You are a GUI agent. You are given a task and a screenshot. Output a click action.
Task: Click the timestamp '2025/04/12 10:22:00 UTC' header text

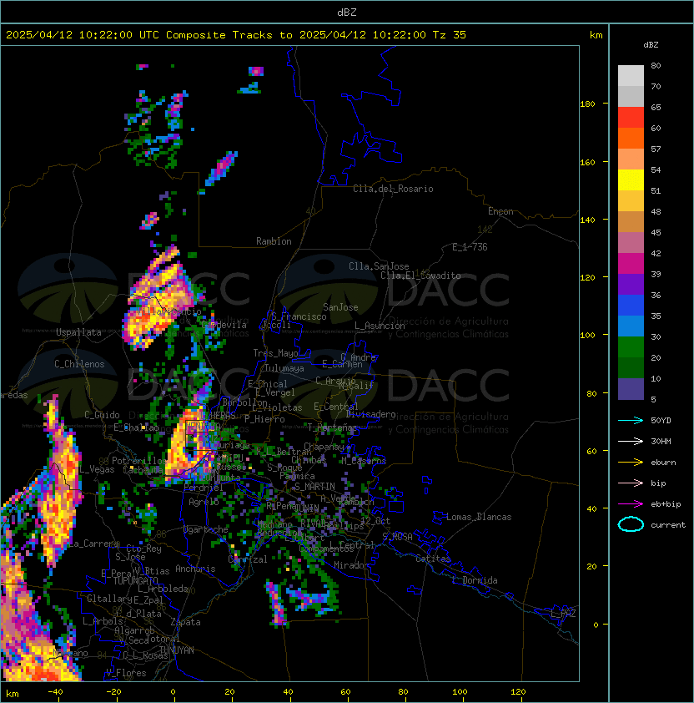tap(83, 34)
